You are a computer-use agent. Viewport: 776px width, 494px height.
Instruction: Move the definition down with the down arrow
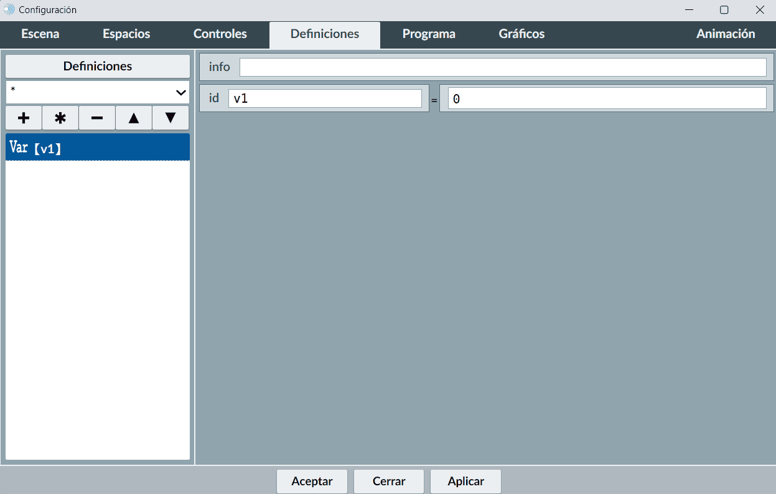point(171,118)
